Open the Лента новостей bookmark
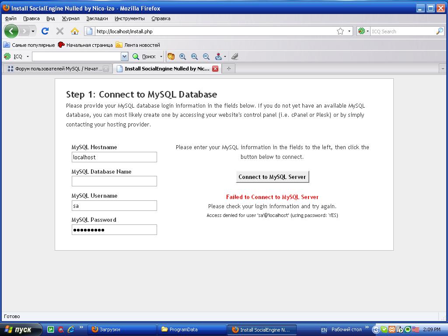This screenshot has height=336, width=448. pyautogui.click(x=142, y=45)
